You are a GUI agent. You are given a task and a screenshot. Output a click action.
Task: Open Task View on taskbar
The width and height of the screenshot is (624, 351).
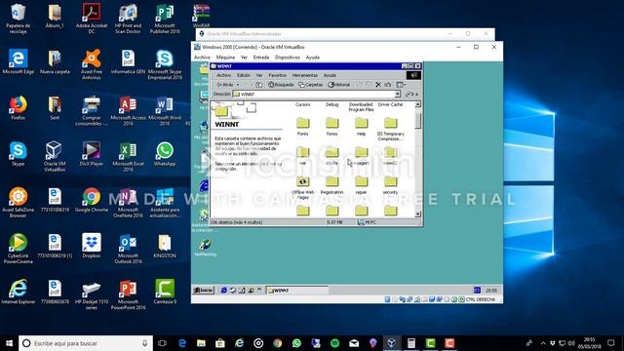coord(162,343)
